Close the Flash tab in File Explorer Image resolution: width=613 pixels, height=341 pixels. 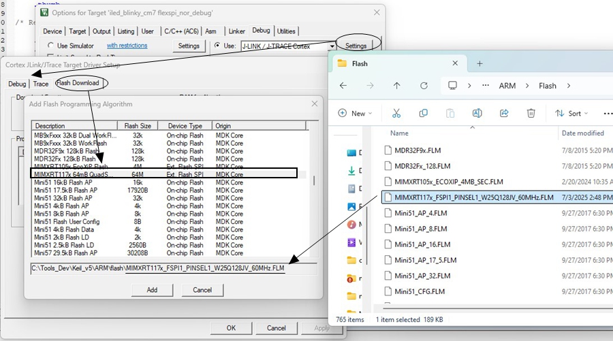455,63
